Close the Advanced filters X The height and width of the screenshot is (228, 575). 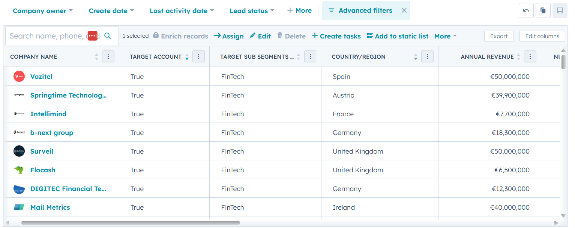[404, 10]
